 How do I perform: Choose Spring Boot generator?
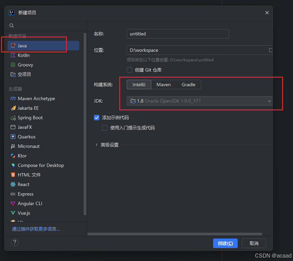point(43,118)
